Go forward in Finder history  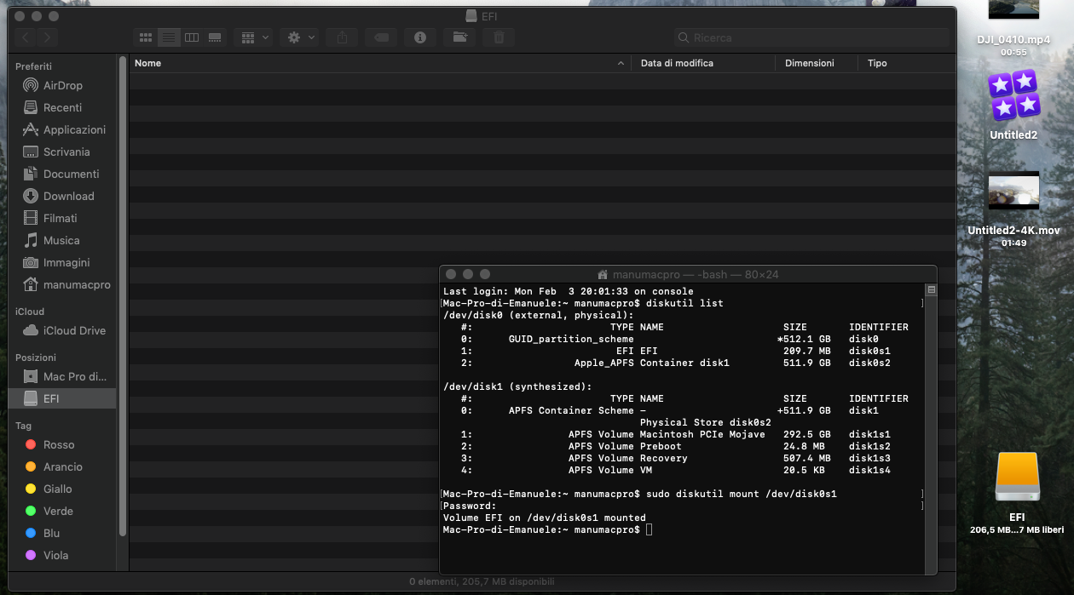pyautogui.click(x=48, y=37)
